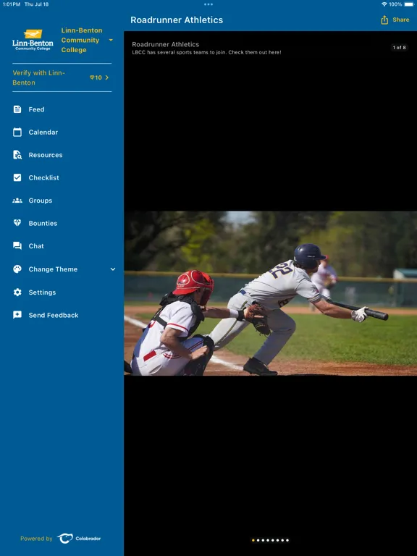Open the Feed page icon
The image size is (417, 556).
click(17, 109)
